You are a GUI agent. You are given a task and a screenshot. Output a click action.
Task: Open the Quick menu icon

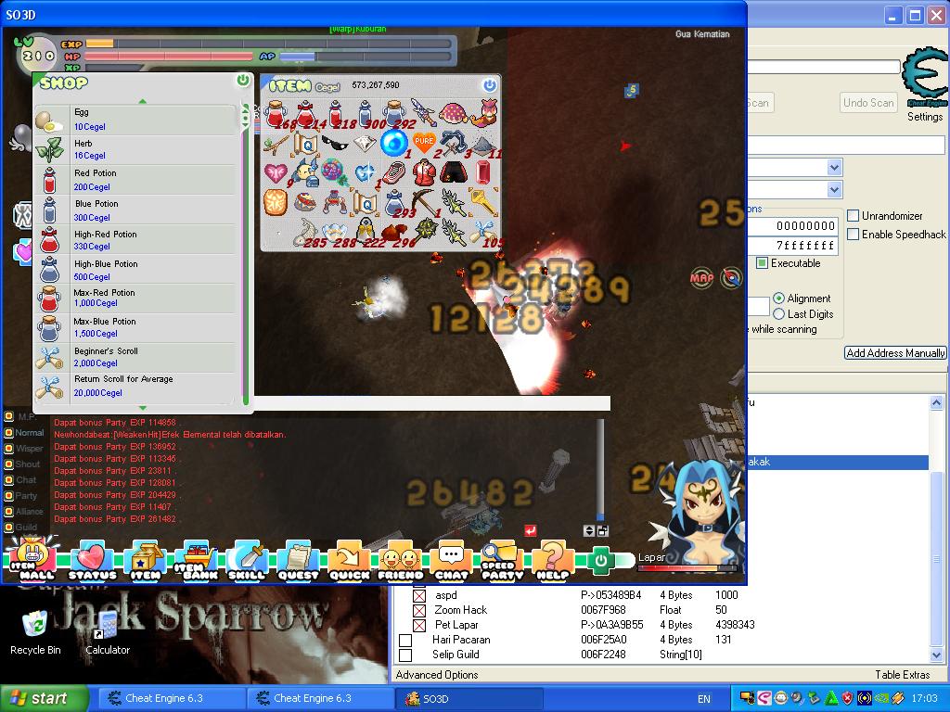point(349,561)
